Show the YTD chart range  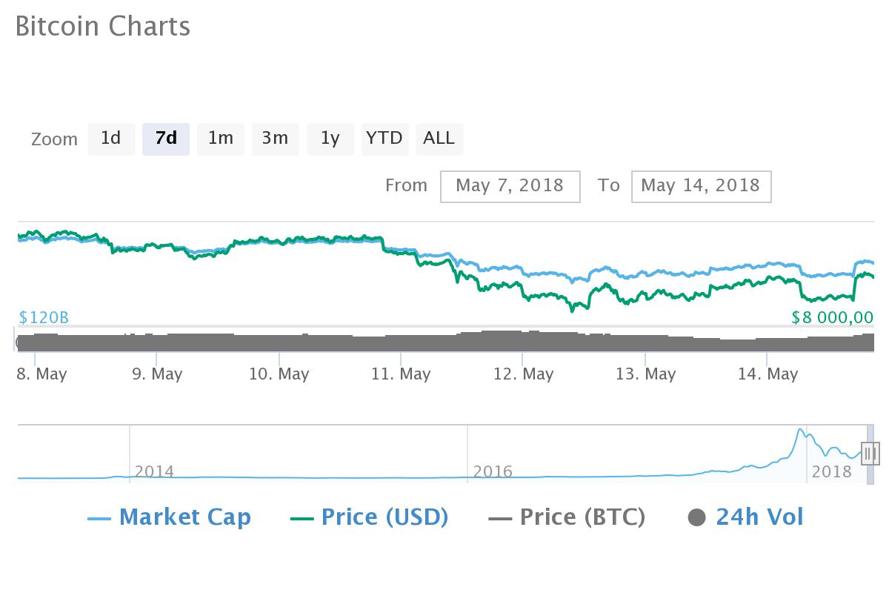384,139
